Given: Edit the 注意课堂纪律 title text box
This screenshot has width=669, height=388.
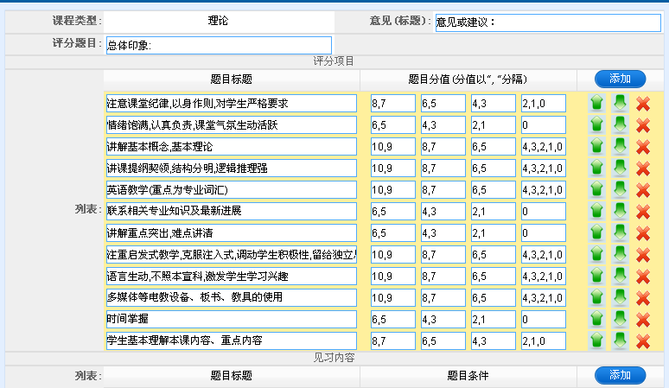Looking at the screenshot, I should click(231, 104).
